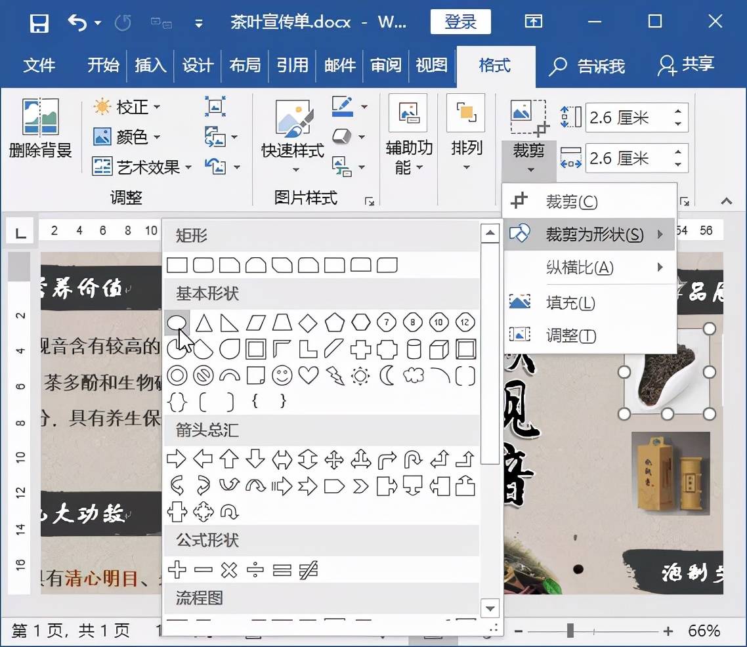Open the 校正 corrections dropdown
Image resolution: width=747 pixels, height=647 pixels.
(x=127, y=107)
